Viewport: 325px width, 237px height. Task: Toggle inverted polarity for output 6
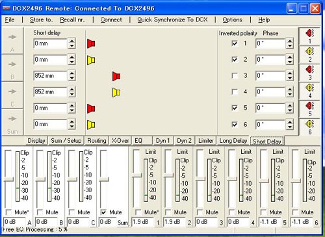(235, 125)
